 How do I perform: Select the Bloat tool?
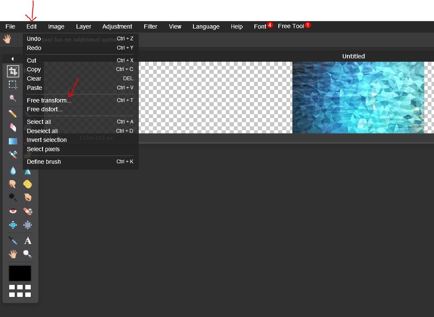(x=13, y=225)
